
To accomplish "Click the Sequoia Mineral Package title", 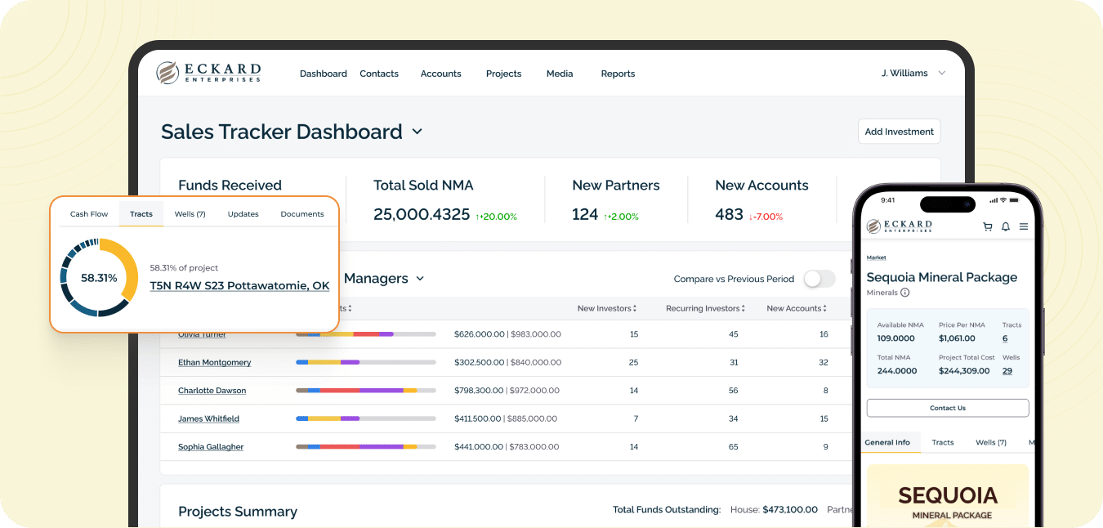I will [942, 277].
